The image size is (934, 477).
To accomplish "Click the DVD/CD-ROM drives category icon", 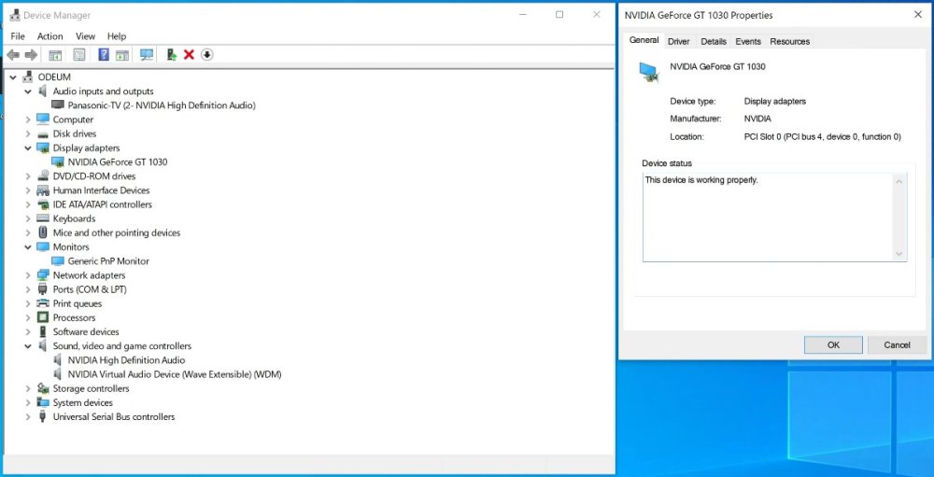I will (42, 176).
